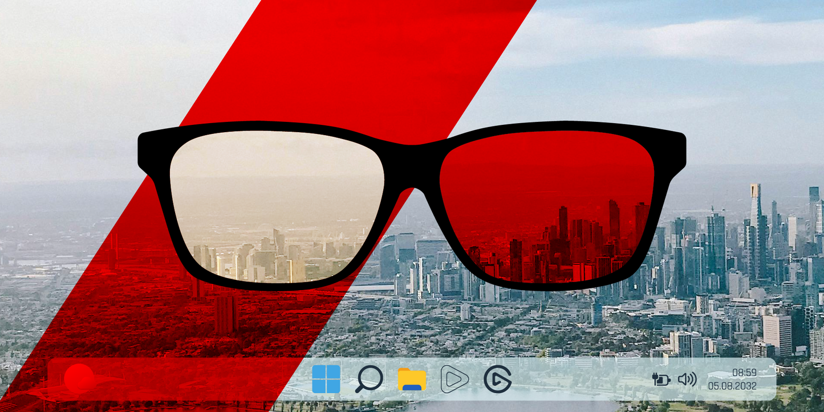Image resolution: width=824 pixels, height=412 pixels.
Task: Open calendar via the 05.08.2032 date
Action: point(732,386)
